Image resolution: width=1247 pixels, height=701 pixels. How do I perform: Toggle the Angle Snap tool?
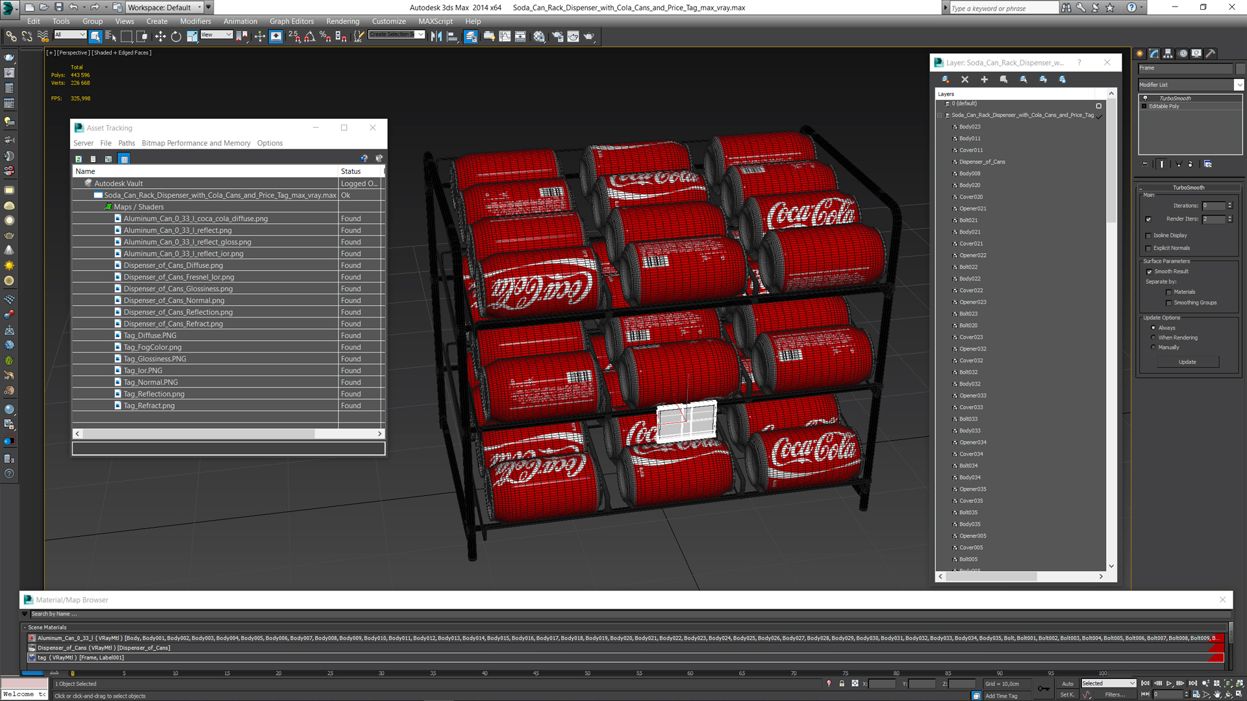[x=310, y=36]
